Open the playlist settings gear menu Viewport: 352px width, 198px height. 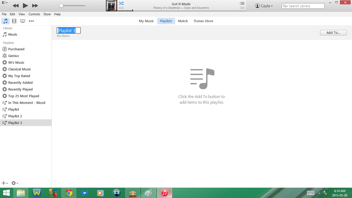pos(15,183)
